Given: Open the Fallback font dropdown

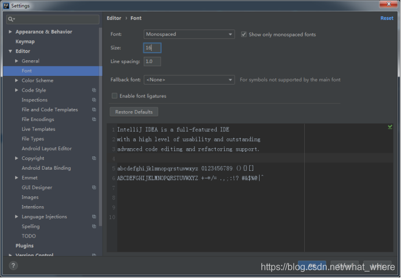Looking at the screenshot, I should click(x=189, y=80).
